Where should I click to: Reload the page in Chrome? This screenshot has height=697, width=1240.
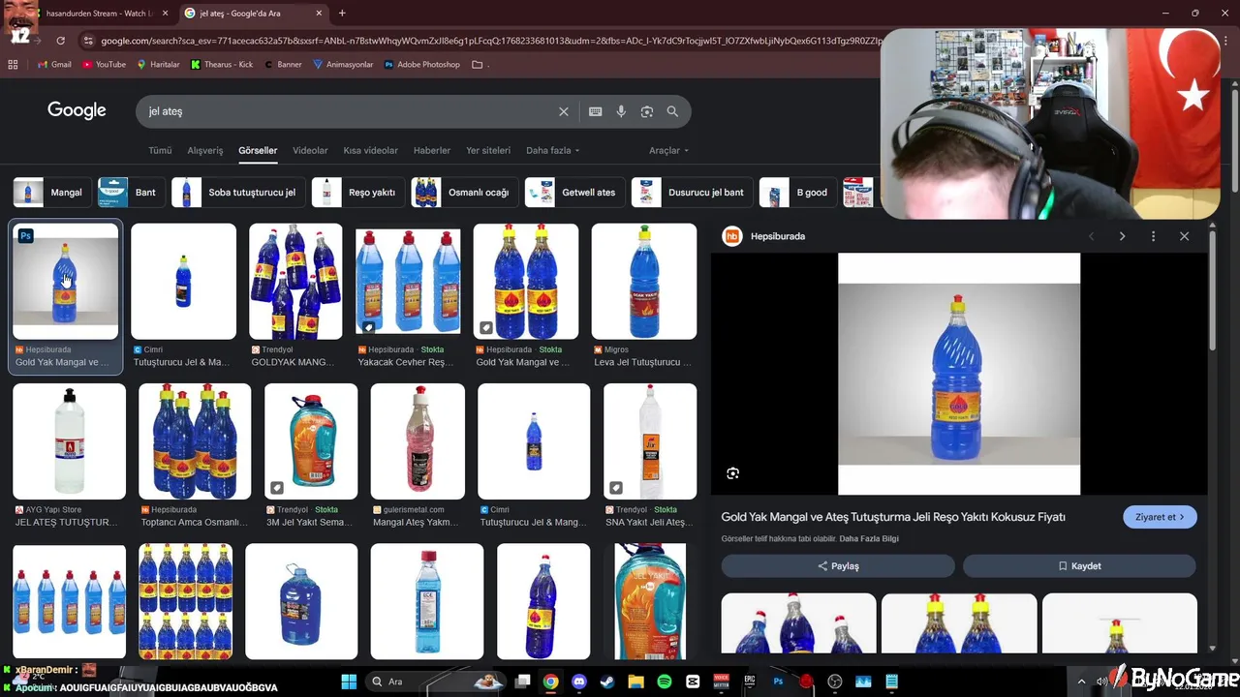[60, 41]
